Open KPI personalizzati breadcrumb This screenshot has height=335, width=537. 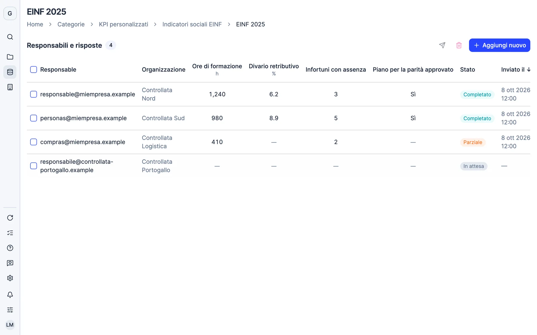pyautogui.click(x=124, y=24)
